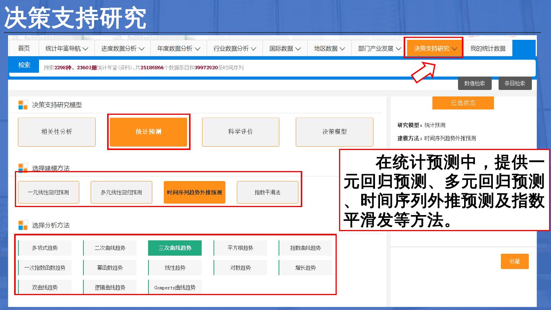This screenshot has height=310, width=551.
Task: Expand the 统计年鉴导航 dropdown menu
Action: 67,49
